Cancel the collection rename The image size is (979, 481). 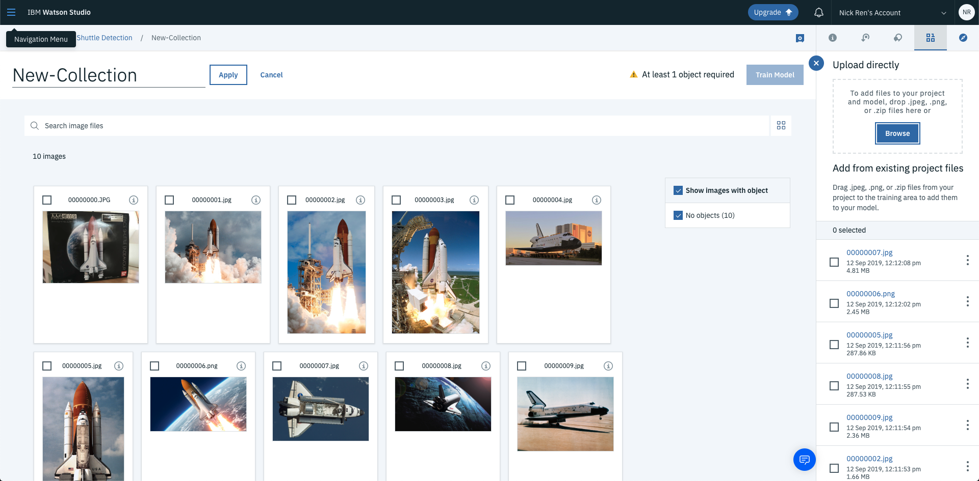point(271,75)
